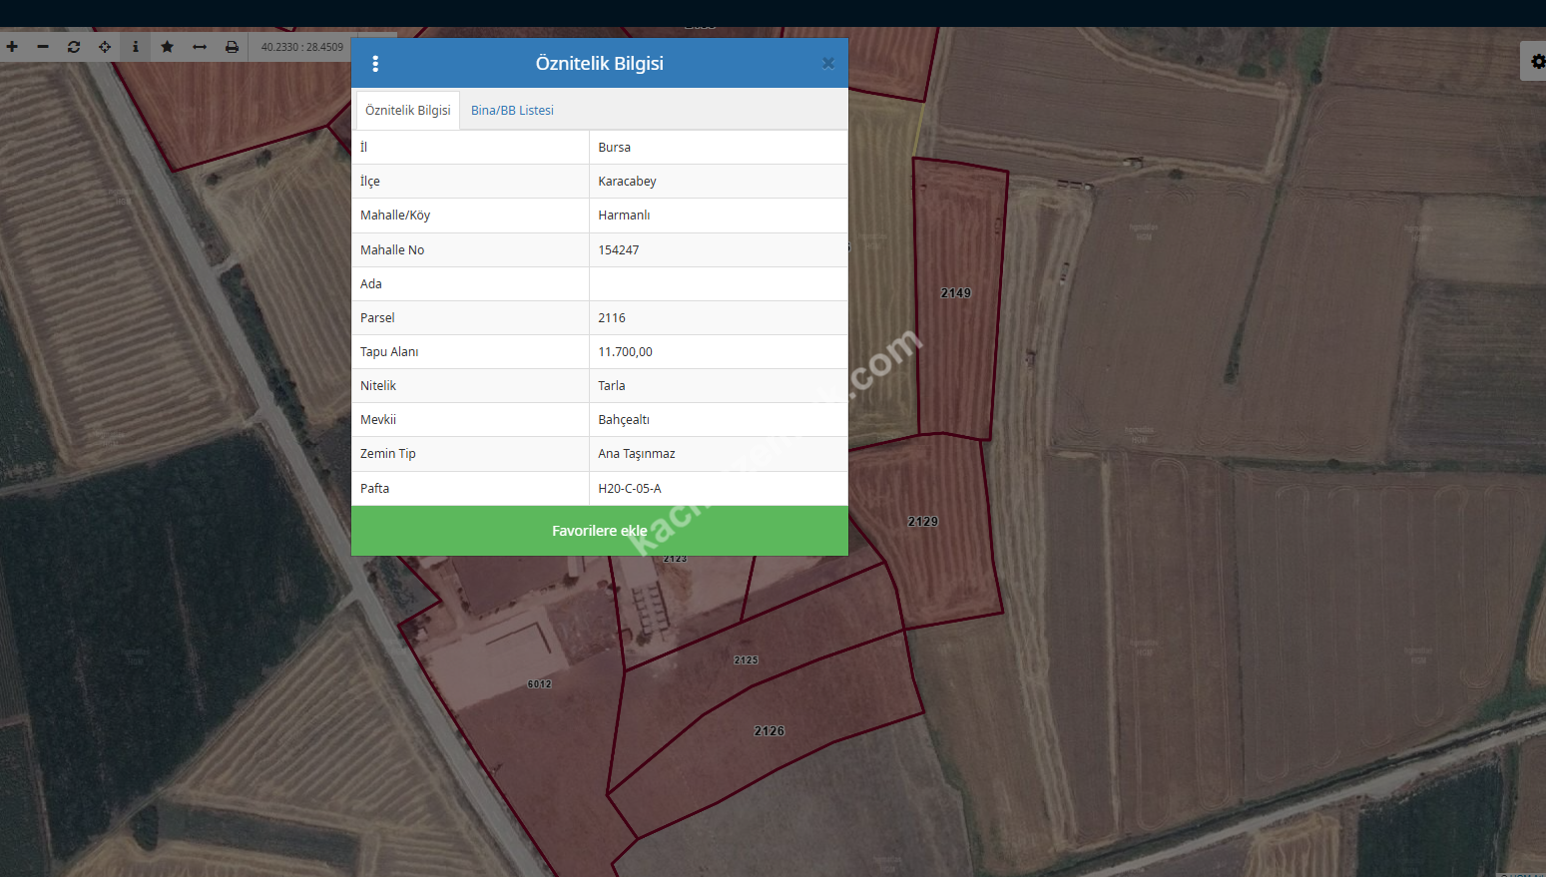Screen dimensions: 1546x877
Task: Select the measure distance arrow tool
Action: point(200,47)
